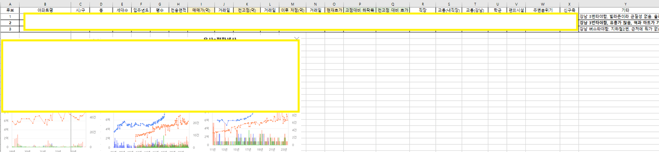Image resolution: width=659 pixels, height=152 pixels.
Task: Select candidate cell with bold value 2
Action: pos(10,23)
